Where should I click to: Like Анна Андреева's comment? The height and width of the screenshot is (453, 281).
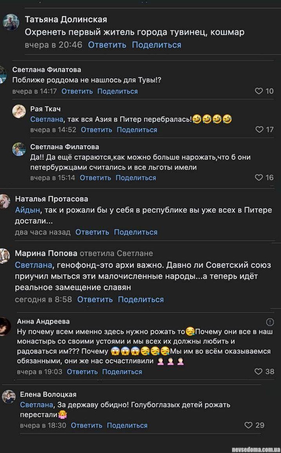click(x=258, y=371)
